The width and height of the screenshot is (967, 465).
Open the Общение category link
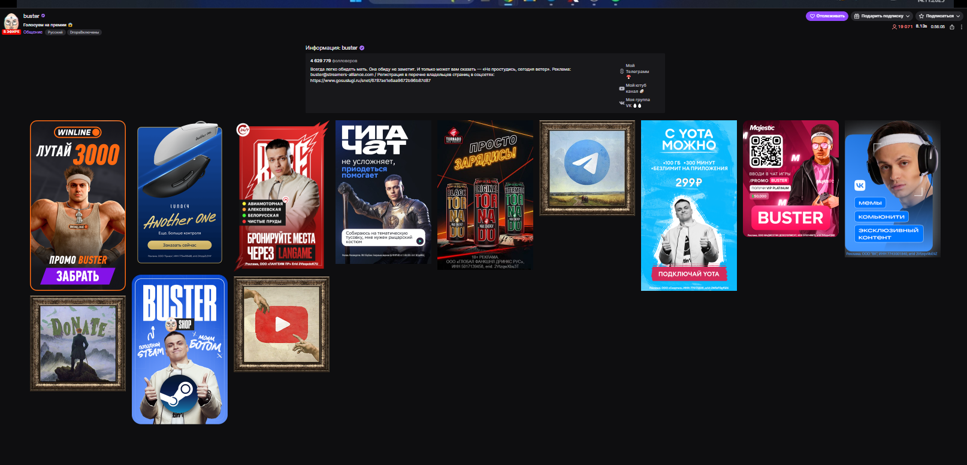click(x=33, y=32)
